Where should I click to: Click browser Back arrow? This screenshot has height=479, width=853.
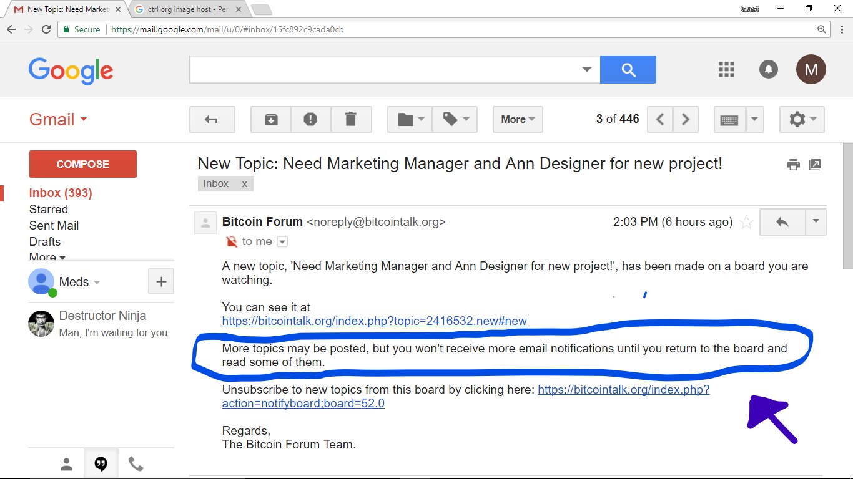tap(11, 29)
